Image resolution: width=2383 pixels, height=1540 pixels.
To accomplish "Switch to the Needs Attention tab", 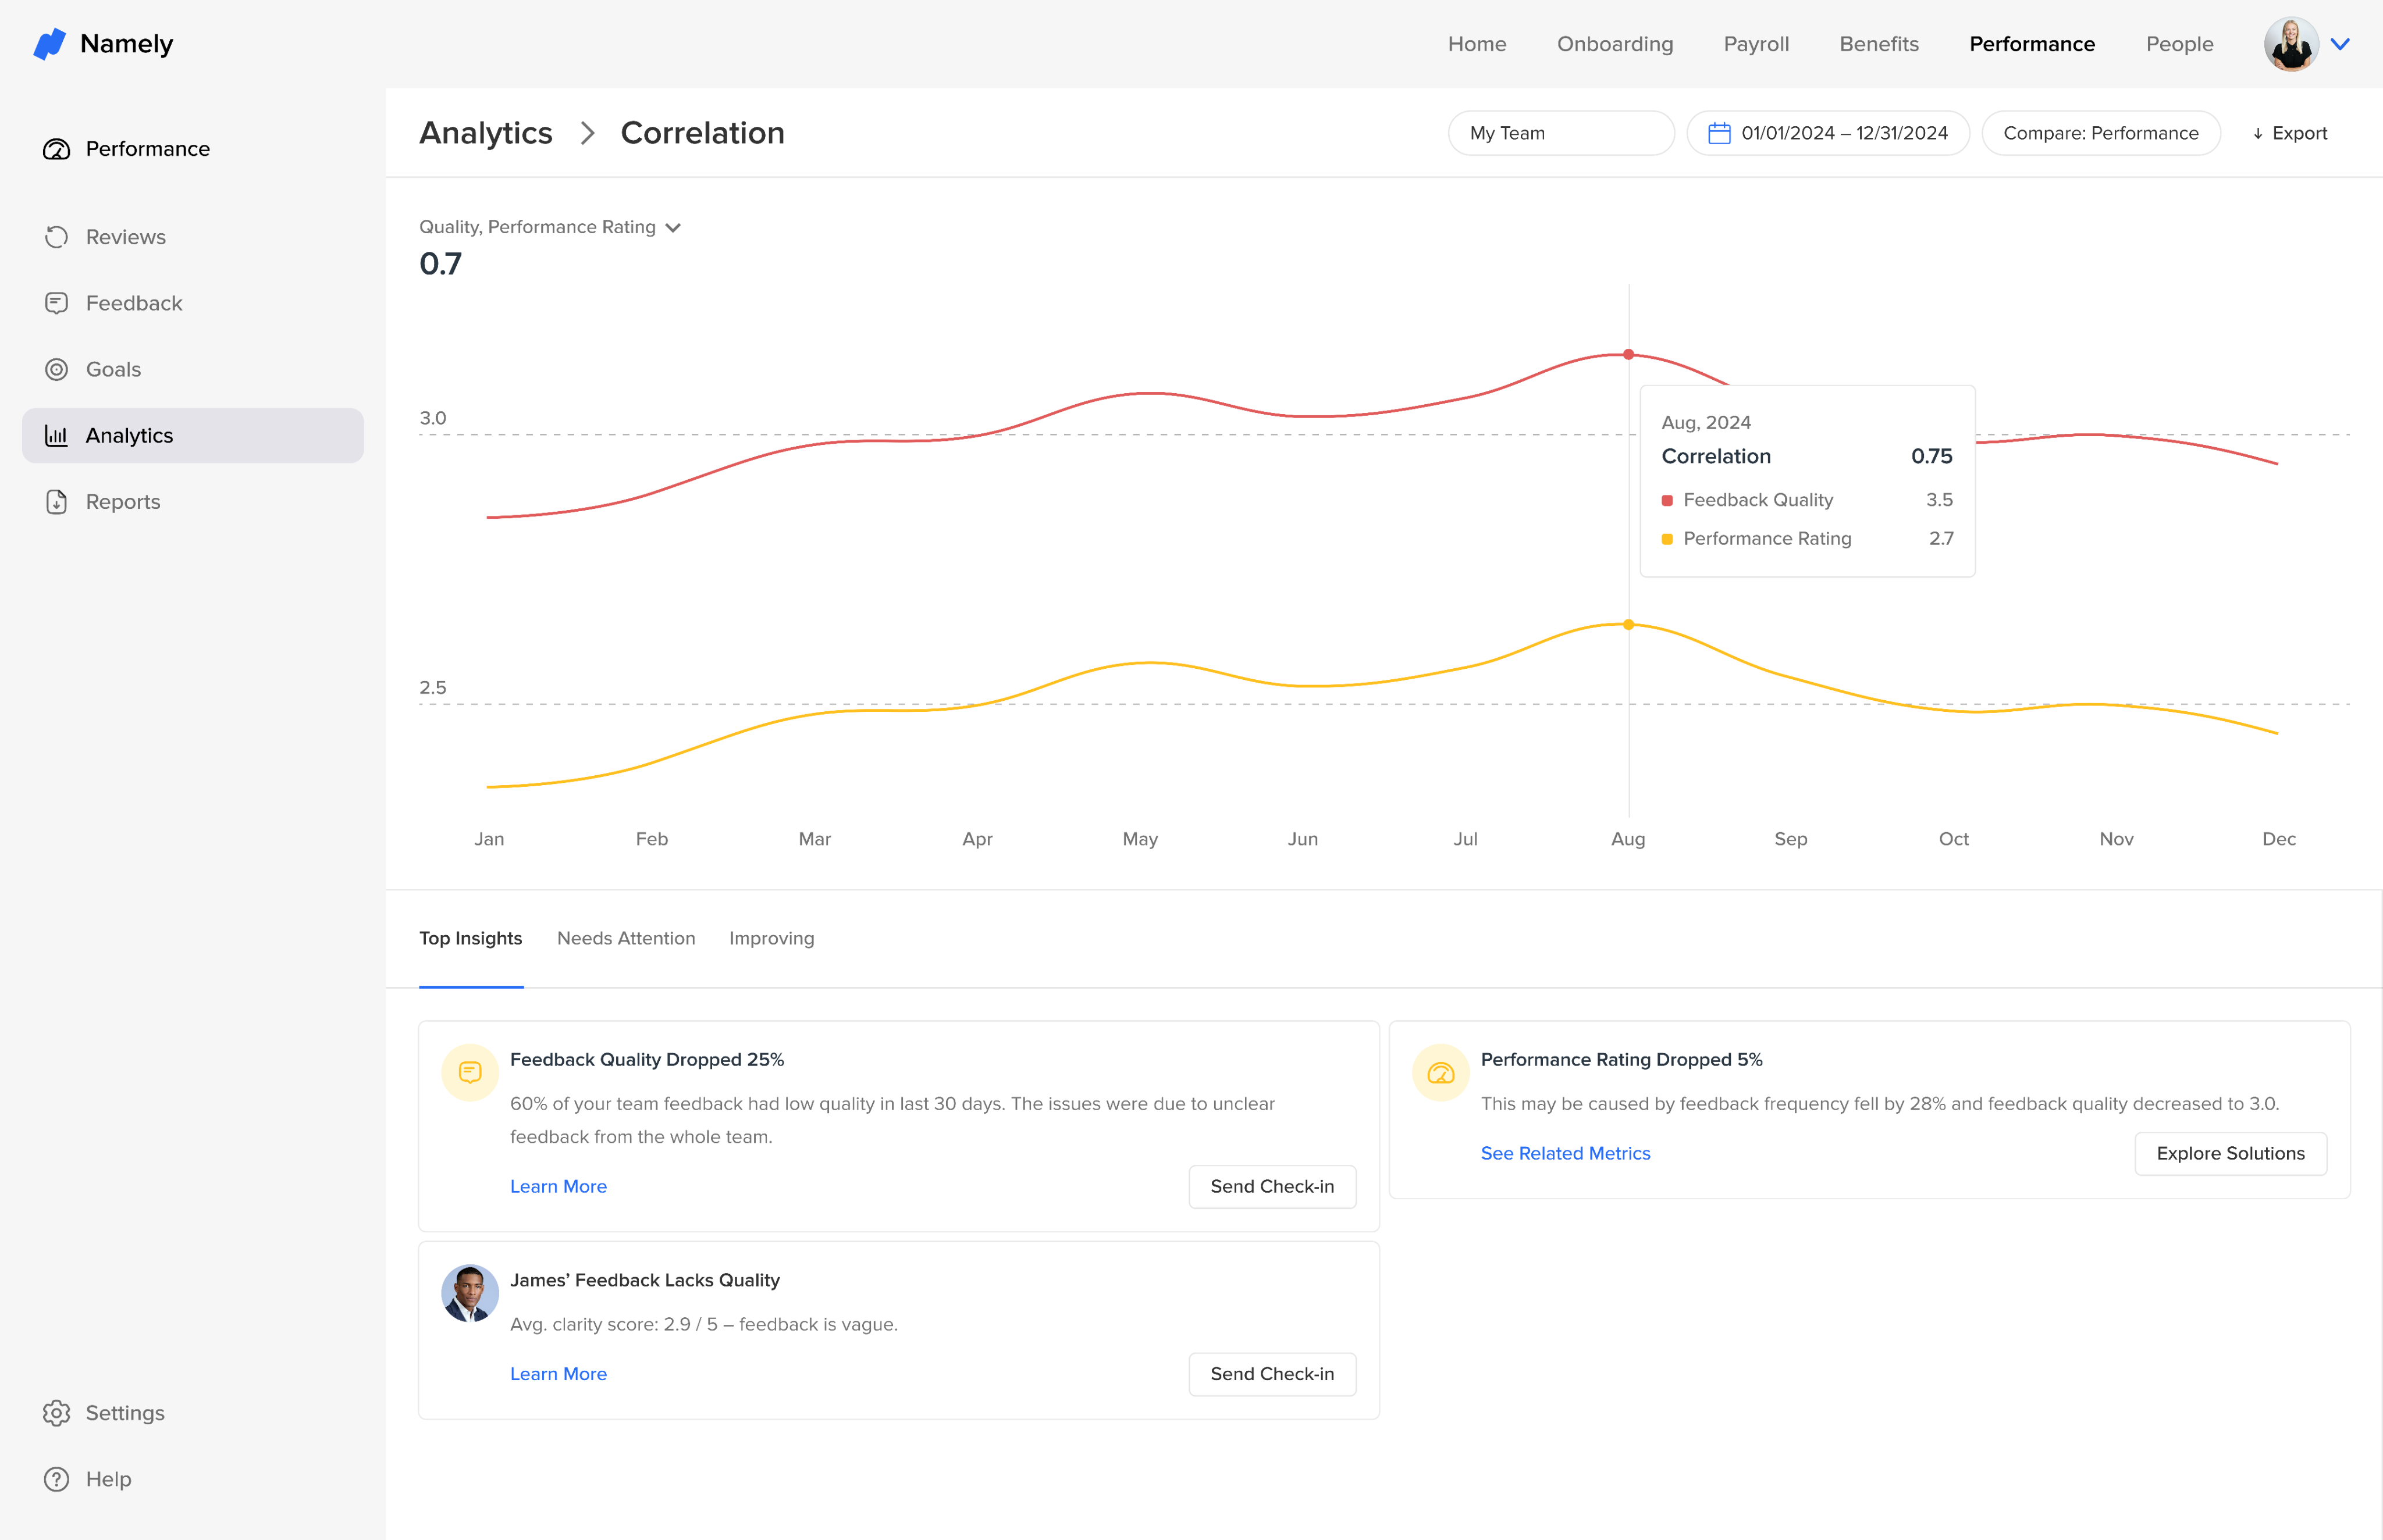I will 625,938.
